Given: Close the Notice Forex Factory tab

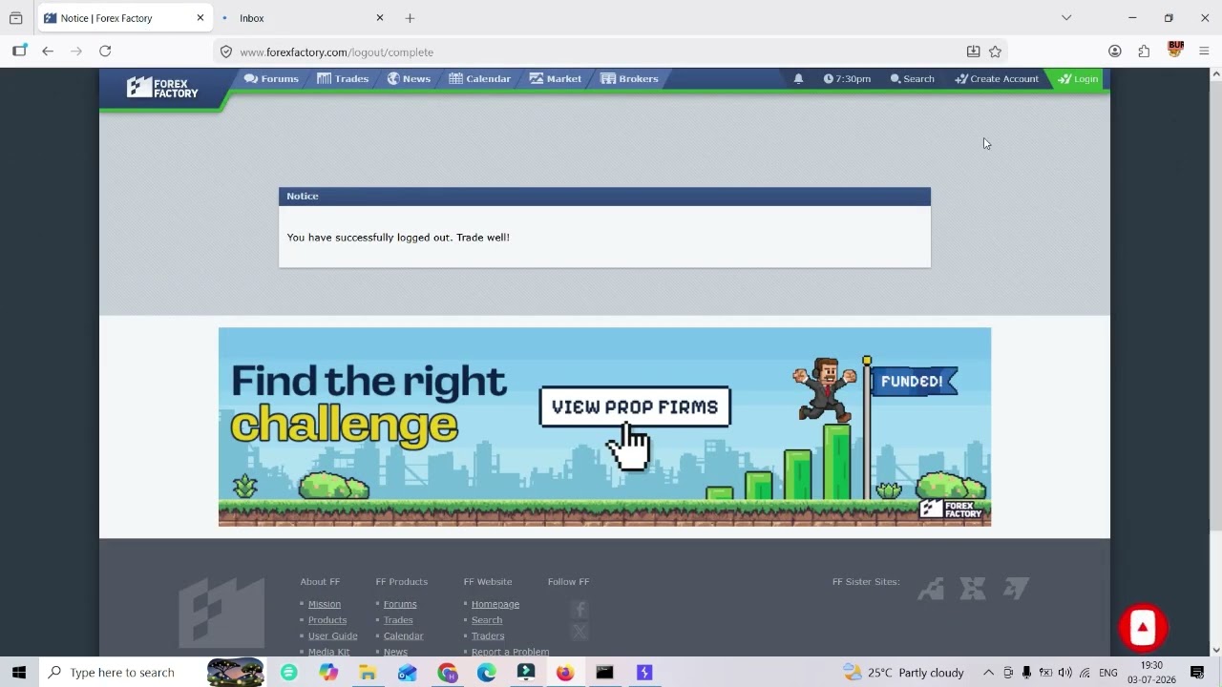Looking at the screenshot, I should (200, 18).
